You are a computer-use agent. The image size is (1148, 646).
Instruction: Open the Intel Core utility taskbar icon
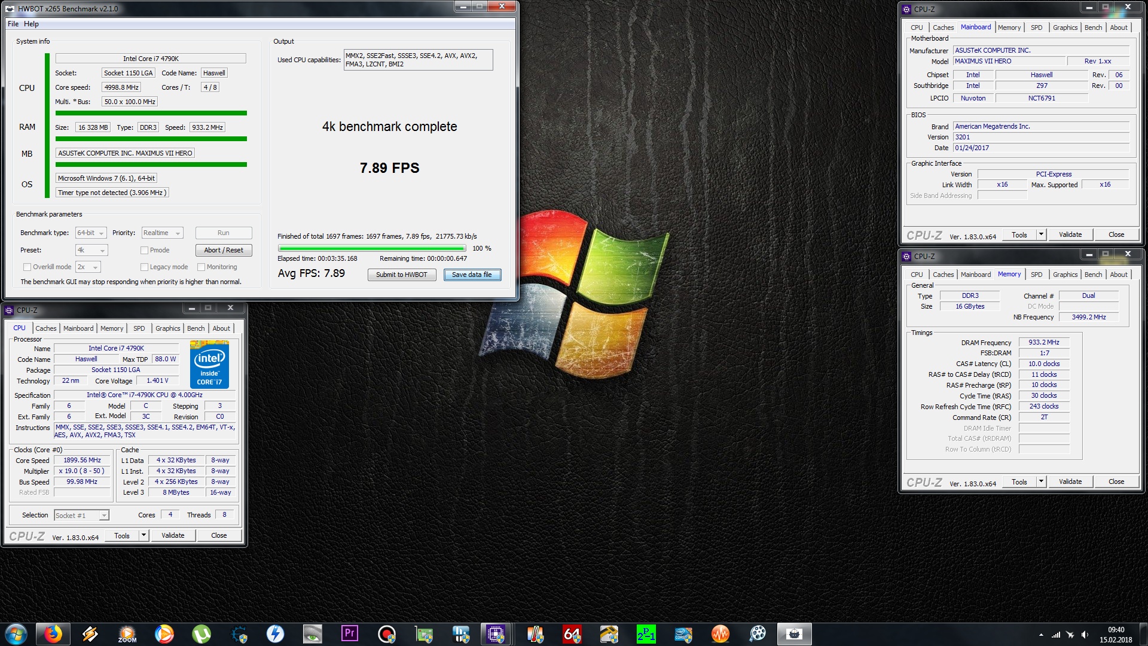pyautogui.click(x=683, y=634)
